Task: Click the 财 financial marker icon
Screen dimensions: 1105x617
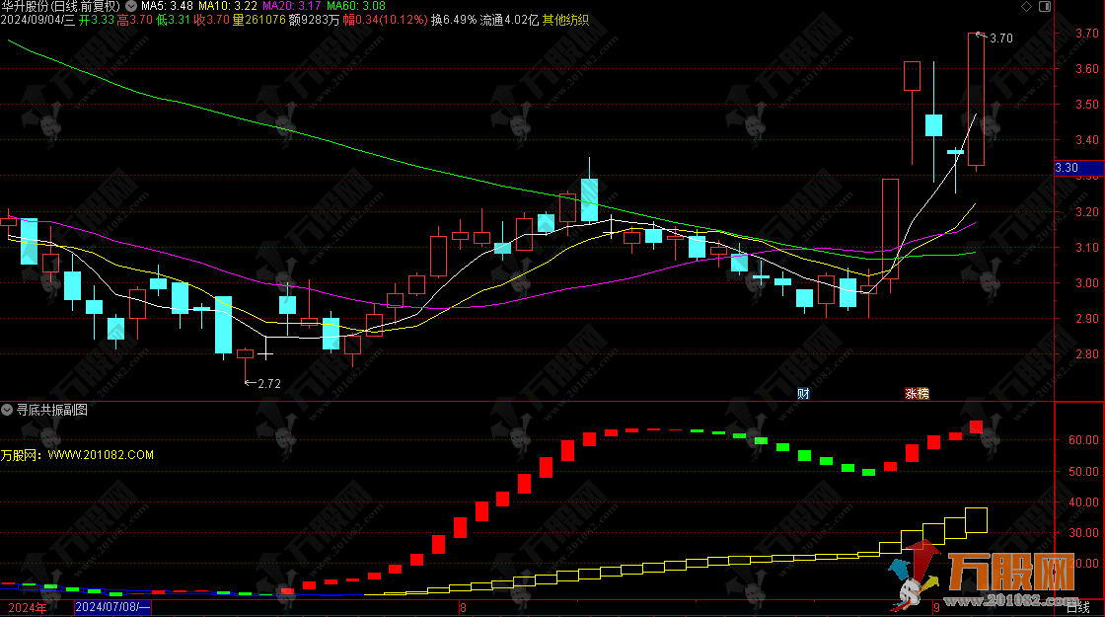Action: point(803,393)
